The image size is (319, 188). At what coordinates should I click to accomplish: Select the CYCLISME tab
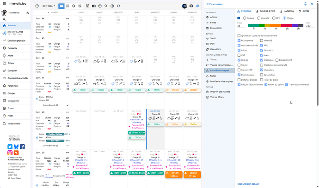pyautogui.click(x=244, y=12)
